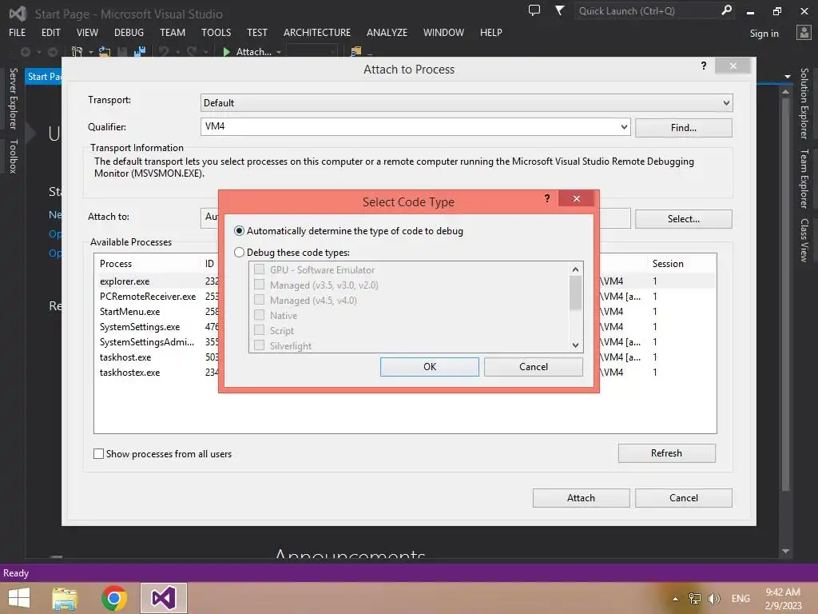Viewport: 818px width, 614px height.
Task: Open the Windows Start button
Action: click(x=19, y=598)
